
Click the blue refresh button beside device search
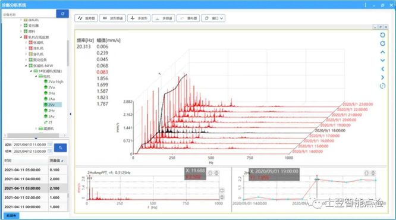62,14
